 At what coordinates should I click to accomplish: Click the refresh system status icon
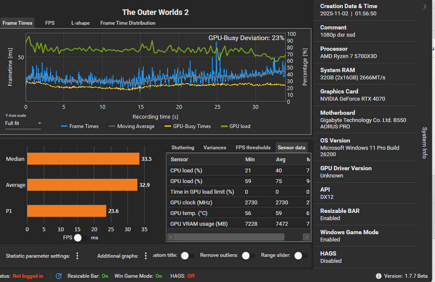pos(59,276)
